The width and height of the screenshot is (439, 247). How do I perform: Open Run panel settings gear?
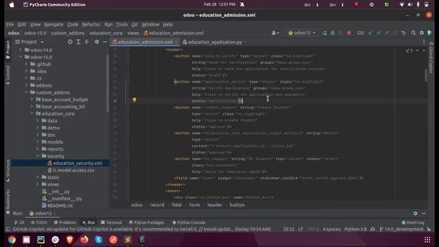[415, 213]
